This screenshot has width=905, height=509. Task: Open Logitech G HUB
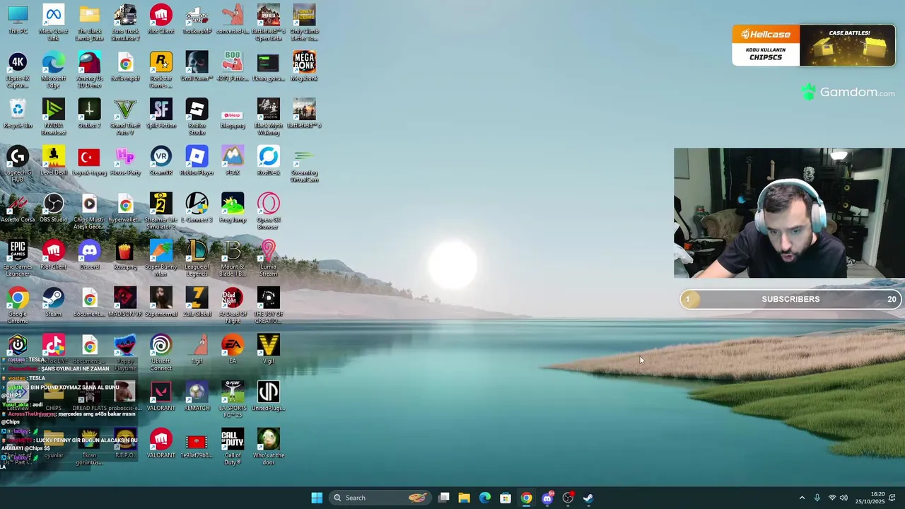(18, 165)
